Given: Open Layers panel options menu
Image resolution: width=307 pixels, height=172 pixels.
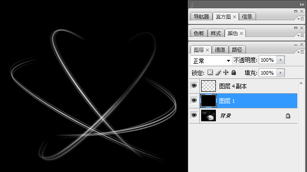Looking at the screenshot, I should click(x=301, y=52).
